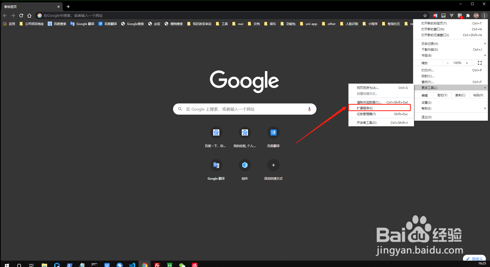Open the 百度一下 shortcut tile
This screenshot has height=267, width=490.
216,137
